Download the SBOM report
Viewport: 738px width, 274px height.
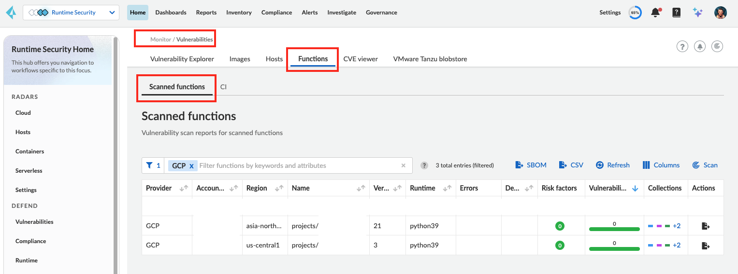[x=531, y=165]
